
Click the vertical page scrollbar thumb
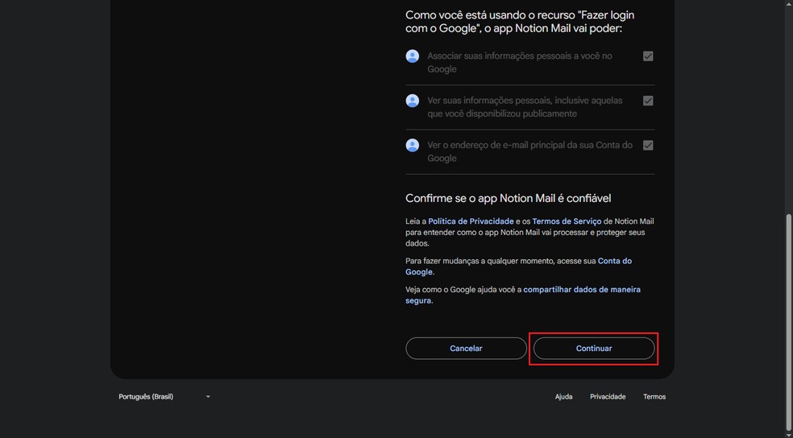coord(788,320)
